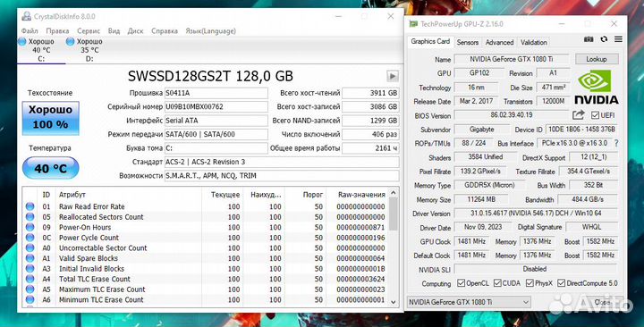Click the raw value 000000003624
This screenshot has width=644, height=327.
point(361,279)
